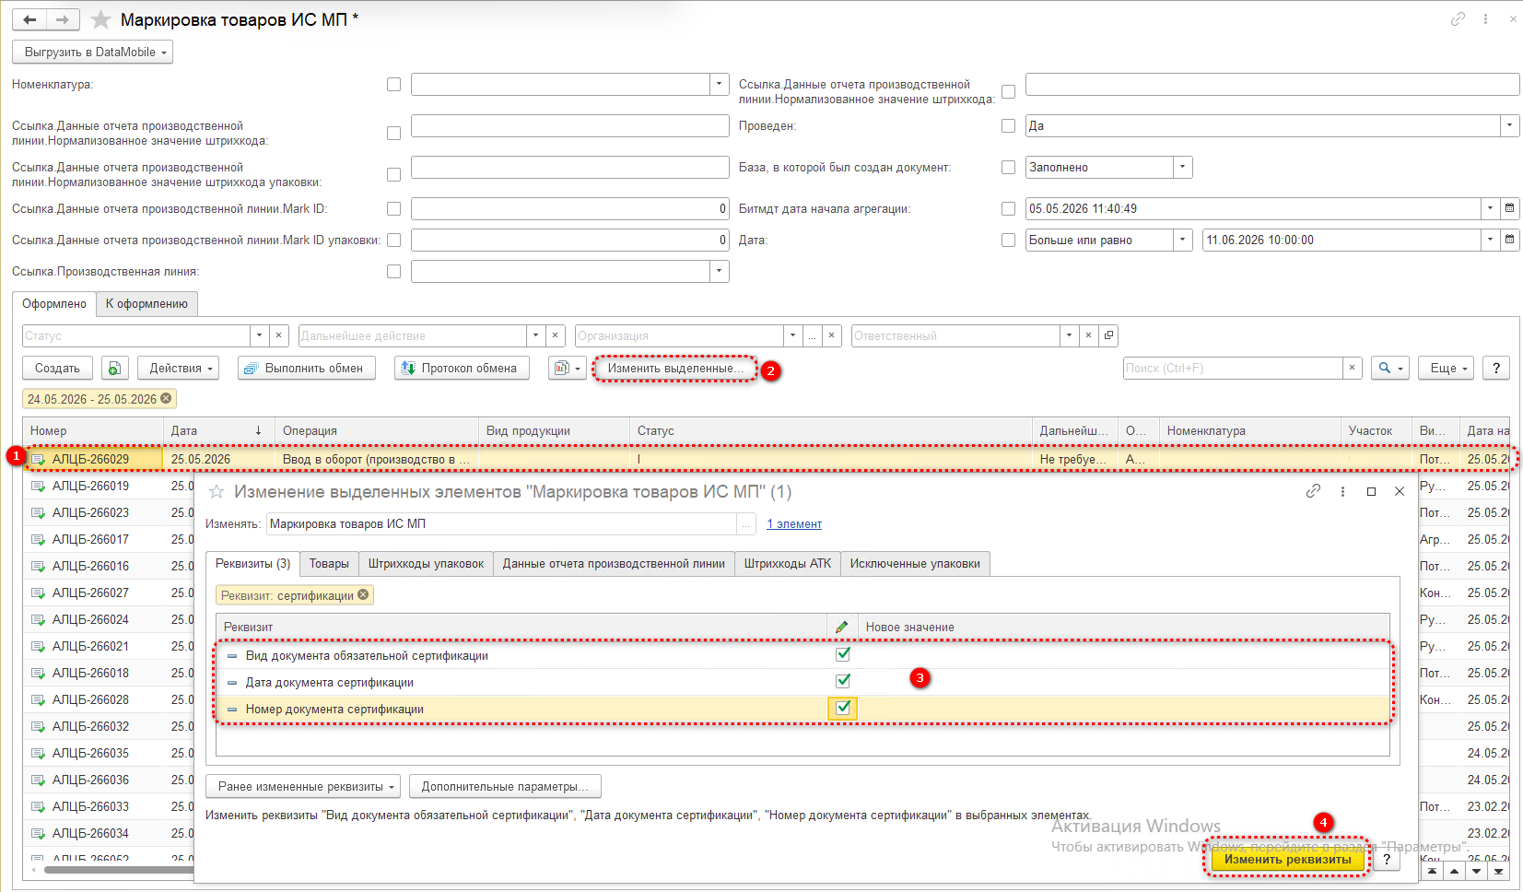
Task: Clear the Статус filter field
Action: 280,335
